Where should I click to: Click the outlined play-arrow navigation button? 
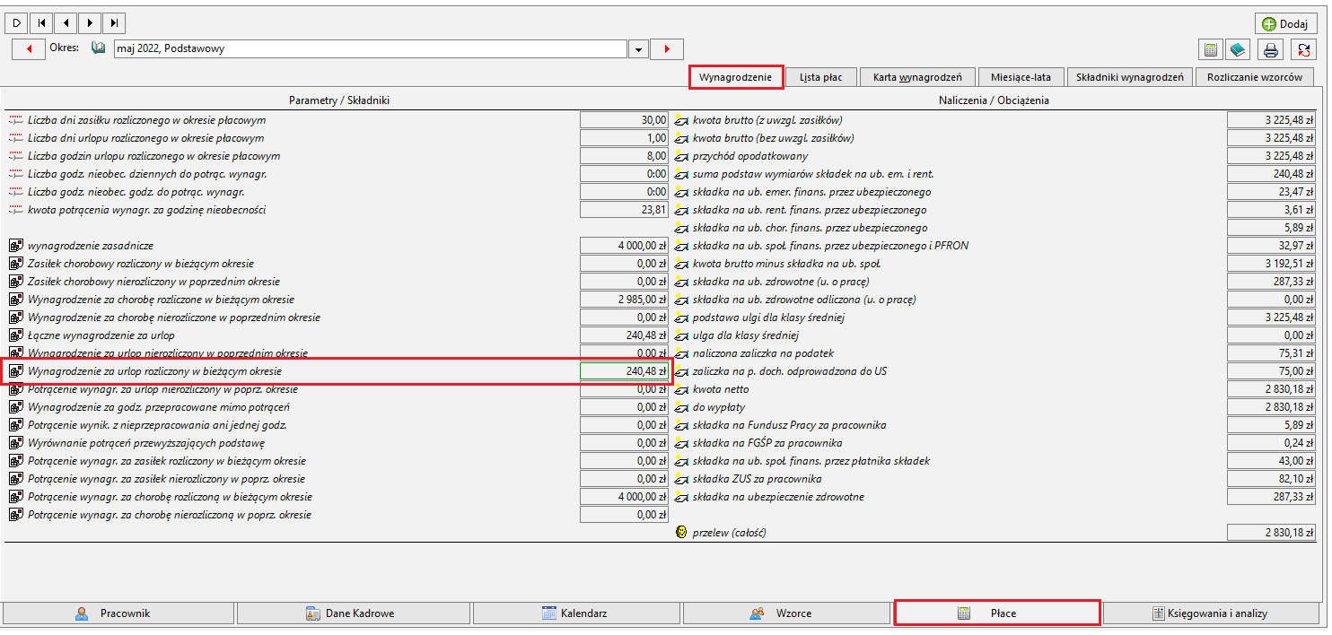pyautogui.click(x=17, y=22)
